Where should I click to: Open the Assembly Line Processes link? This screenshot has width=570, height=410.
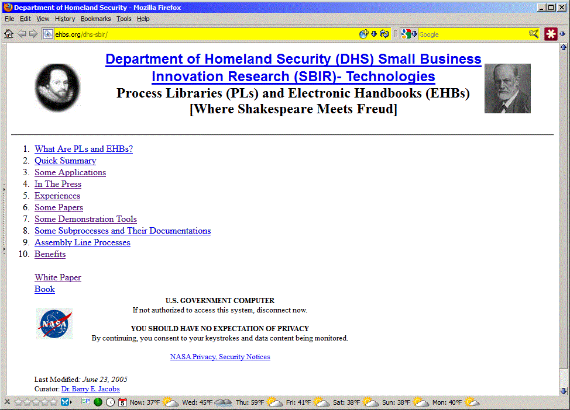click(x=82, y=242)
